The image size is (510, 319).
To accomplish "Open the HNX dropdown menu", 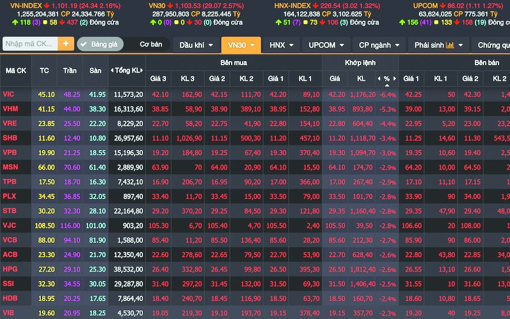I will (282, 45).
